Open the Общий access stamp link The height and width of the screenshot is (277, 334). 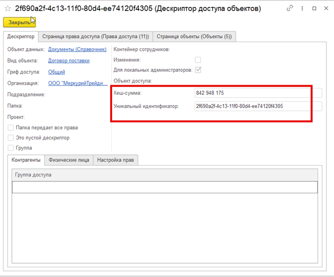56,72
